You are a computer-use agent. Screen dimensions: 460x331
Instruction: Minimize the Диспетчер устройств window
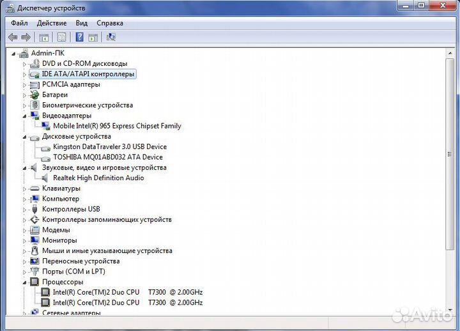click(406, 5)
